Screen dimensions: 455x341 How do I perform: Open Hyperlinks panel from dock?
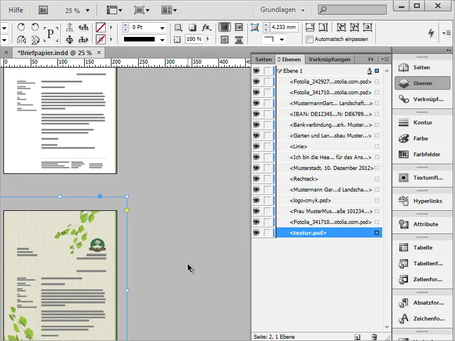[422, 201]
